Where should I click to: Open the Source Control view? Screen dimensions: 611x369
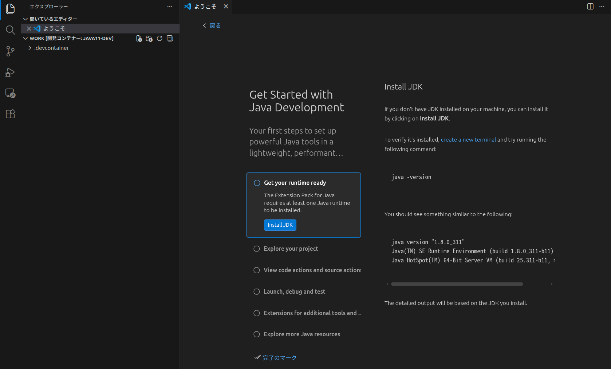(10, 51)
